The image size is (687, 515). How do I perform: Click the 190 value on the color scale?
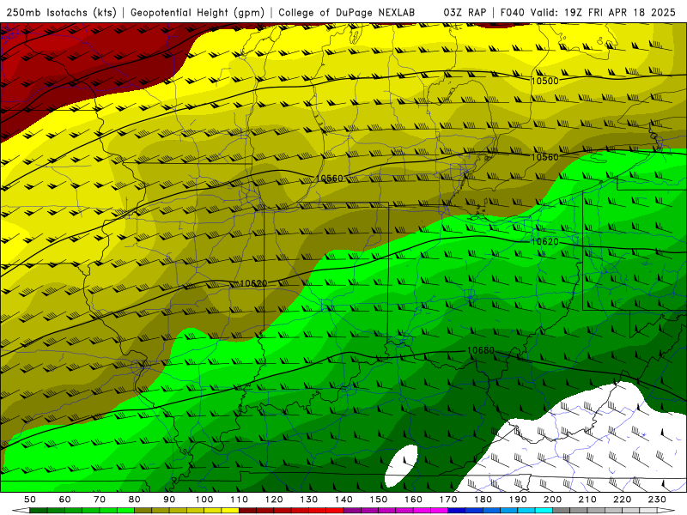coord(518,500)
